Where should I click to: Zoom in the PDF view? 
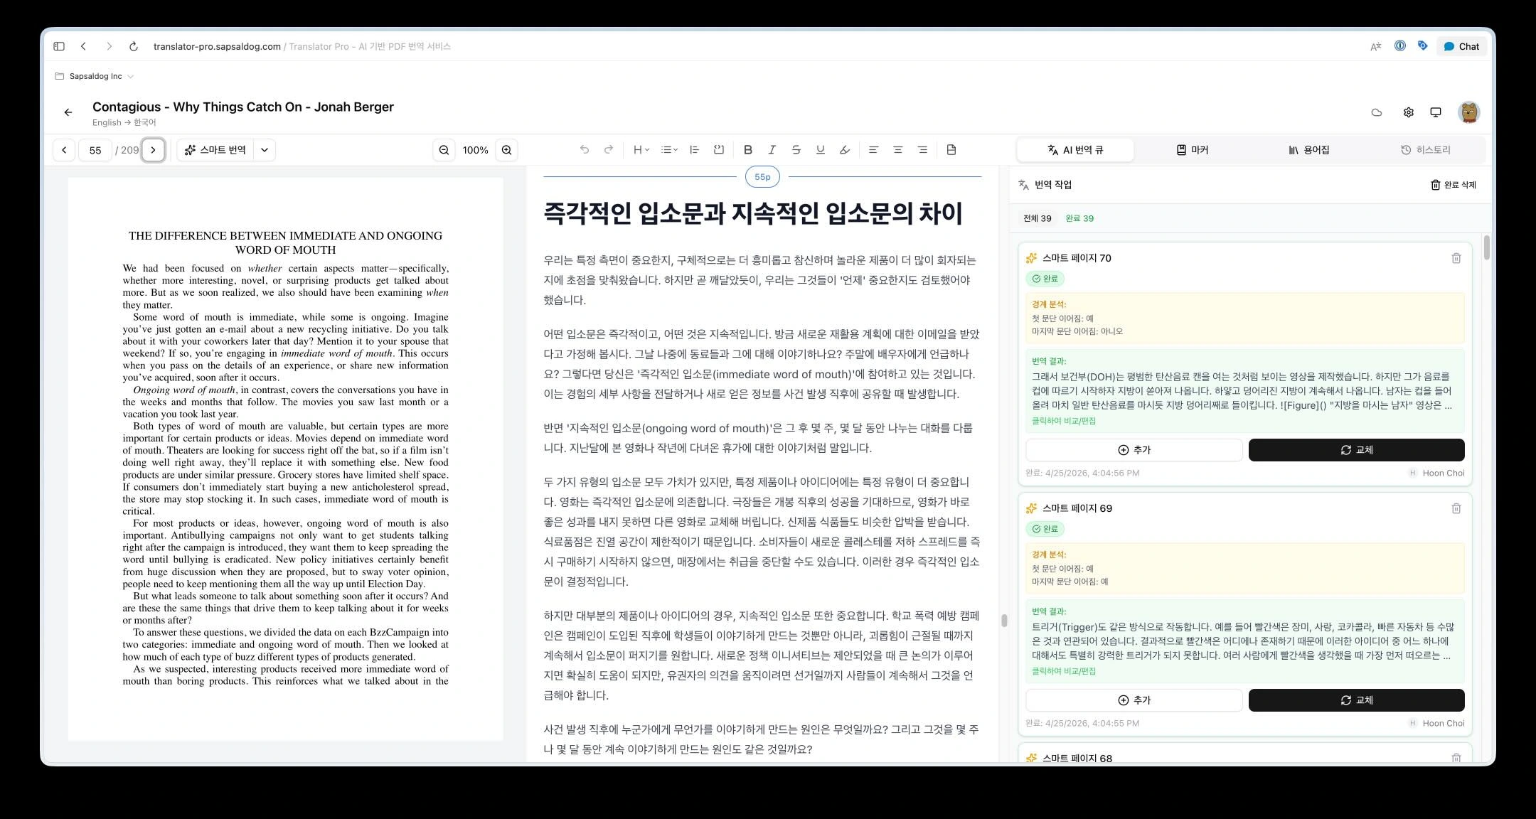(x=506, y=150)
